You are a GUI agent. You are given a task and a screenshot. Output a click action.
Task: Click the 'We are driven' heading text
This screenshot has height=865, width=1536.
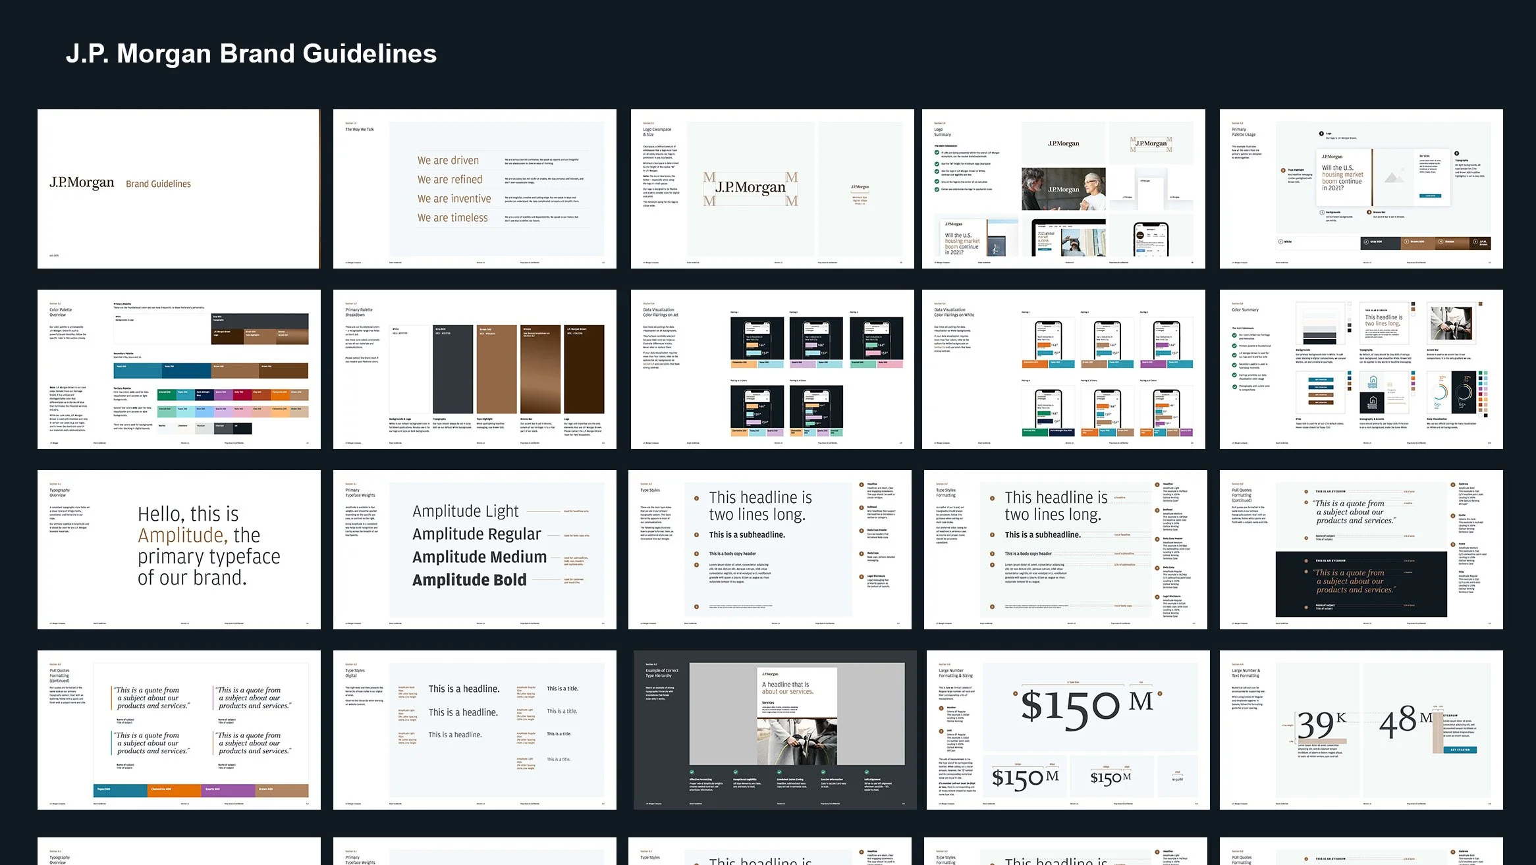pos(448,160)
